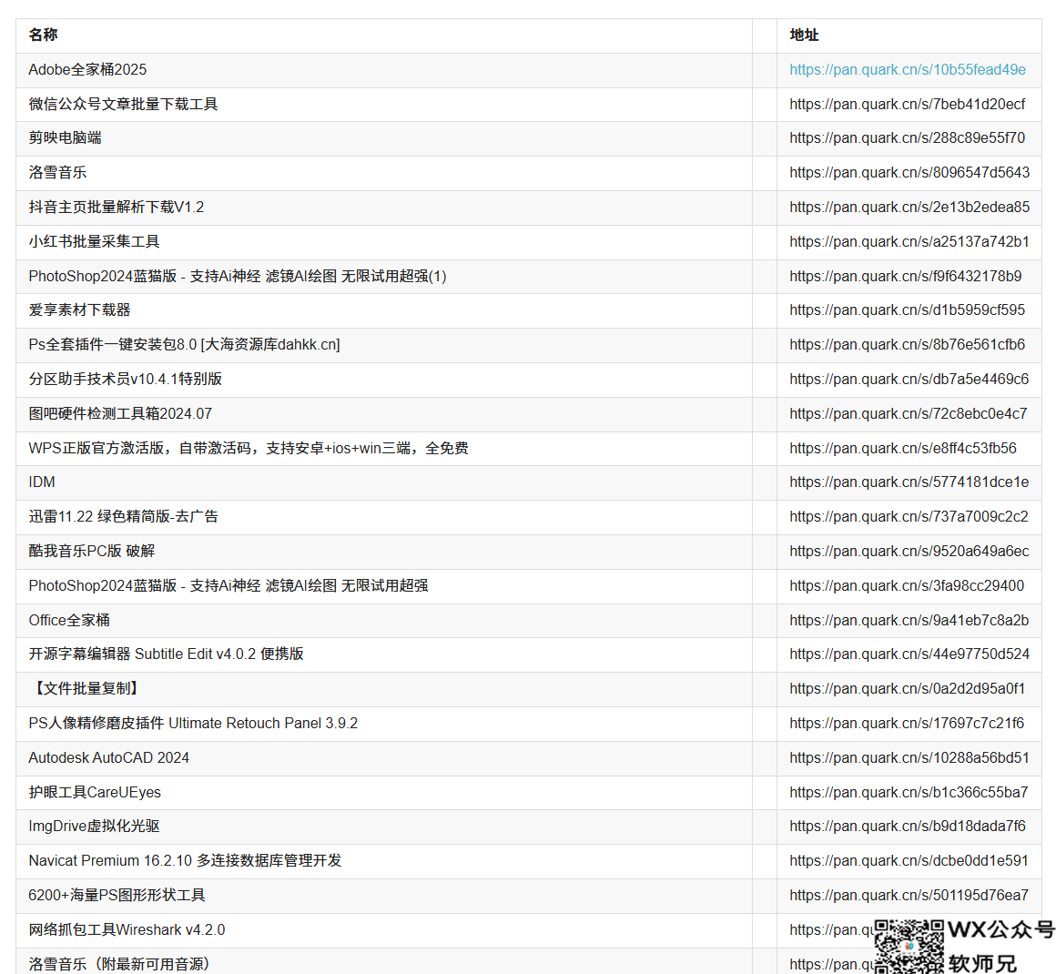Click the 开源字幕编辑器 Subtitle Edit name
The height and width of the screenshot is (974, 1056).
coord(167,654)
